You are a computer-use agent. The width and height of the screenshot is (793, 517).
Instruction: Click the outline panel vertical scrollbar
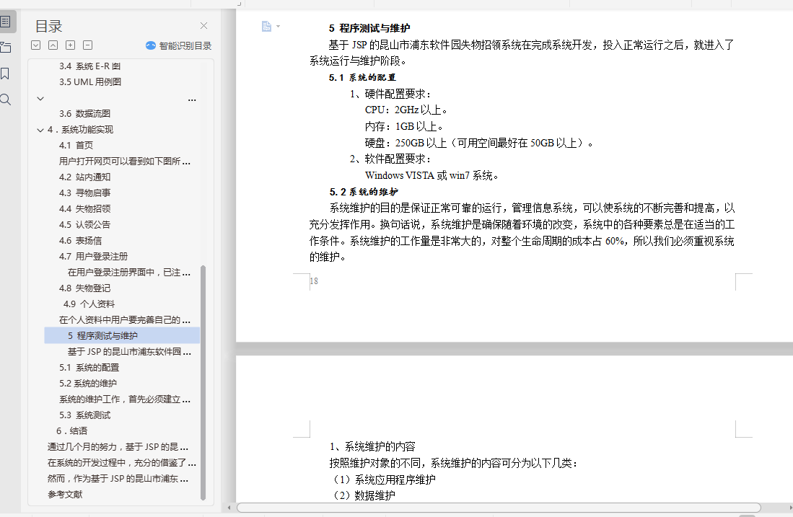coord(203,383)
